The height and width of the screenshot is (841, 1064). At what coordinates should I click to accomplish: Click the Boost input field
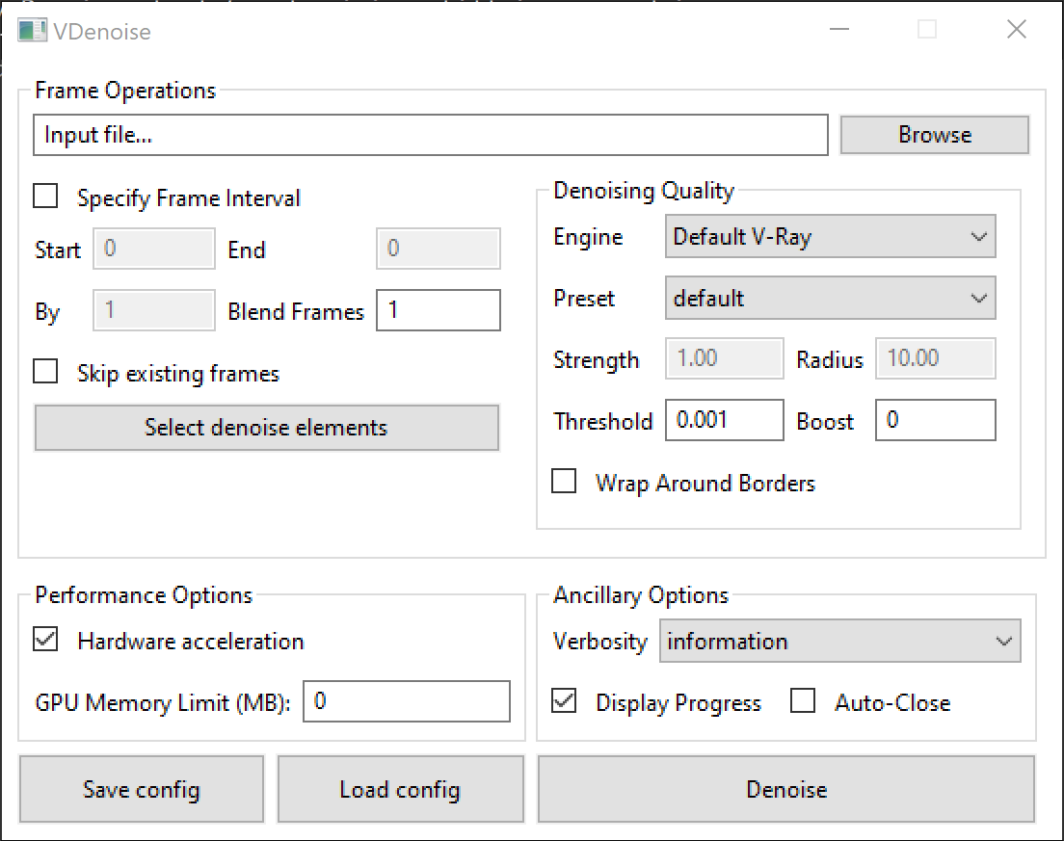tap(935, 420)
